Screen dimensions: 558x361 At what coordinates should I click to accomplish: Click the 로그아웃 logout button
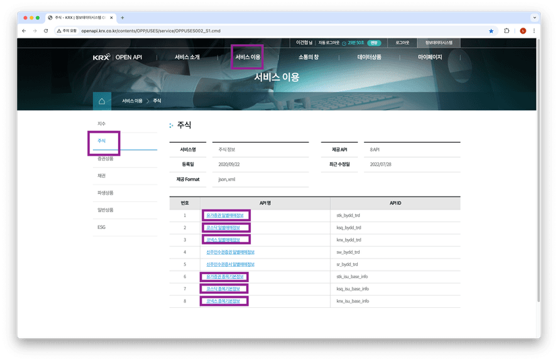pyautogui.click(x=402, y=42)
